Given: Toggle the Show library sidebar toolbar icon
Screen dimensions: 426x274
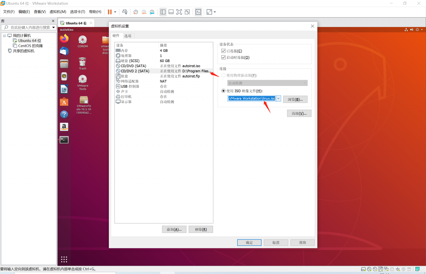Looking at the screenshot, I should 163,12.
